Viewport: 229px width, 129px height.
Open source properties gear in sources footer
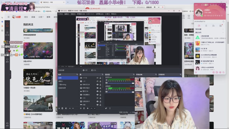coord(88,108)
